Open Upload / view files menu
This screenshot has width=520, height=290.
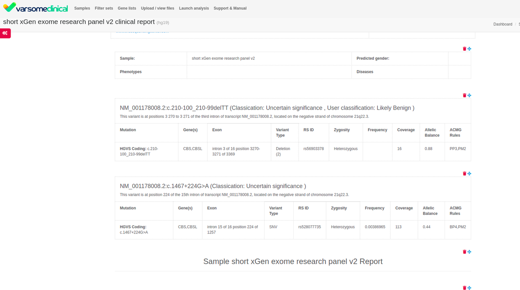157,8
